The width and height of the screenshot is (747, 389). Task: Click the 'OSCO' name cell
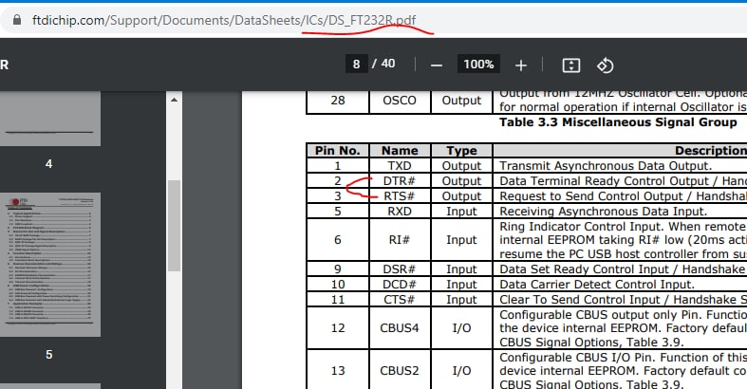pos(400,101)
